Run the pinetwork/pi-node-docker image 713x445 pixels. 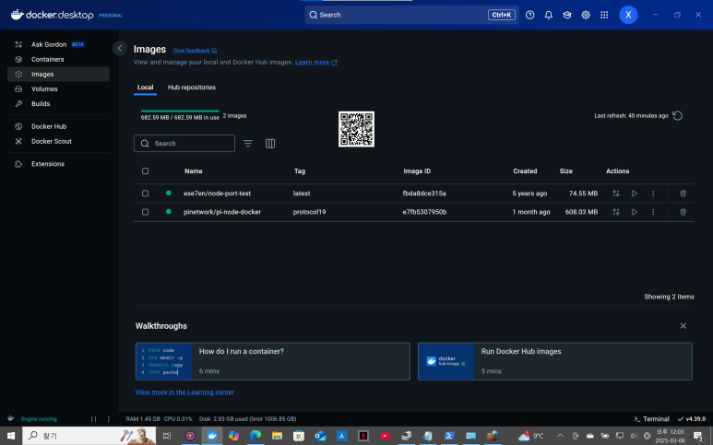[635, 212]
